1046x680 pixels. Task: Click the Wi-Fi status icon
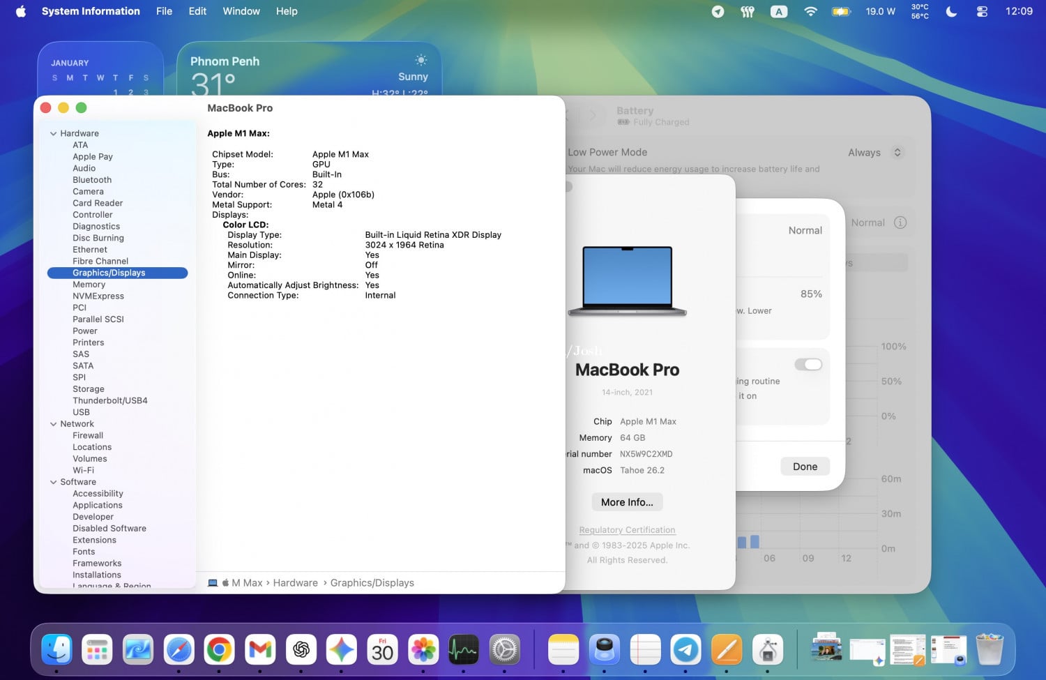click(810, 11)
